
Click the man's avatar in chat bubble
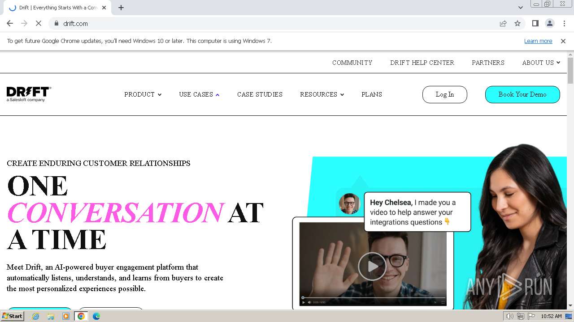pos(349,204)
